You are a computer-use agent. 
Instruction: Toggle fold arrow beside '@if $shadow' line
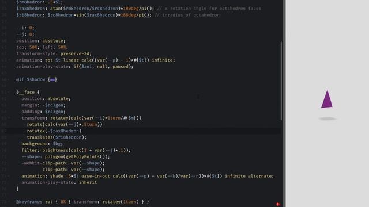coord(9,79)
